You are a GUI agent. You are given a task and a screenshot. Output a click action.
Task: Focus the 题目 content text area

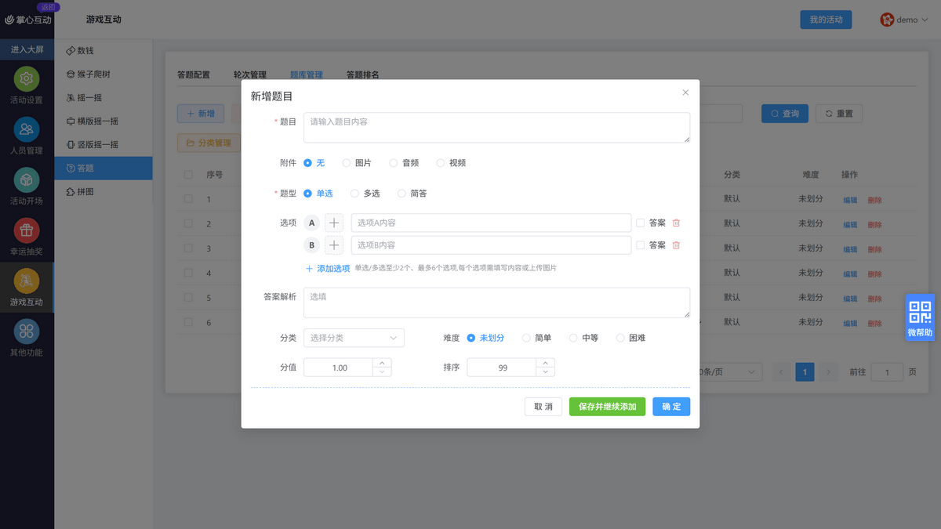[x=497, y=128]
